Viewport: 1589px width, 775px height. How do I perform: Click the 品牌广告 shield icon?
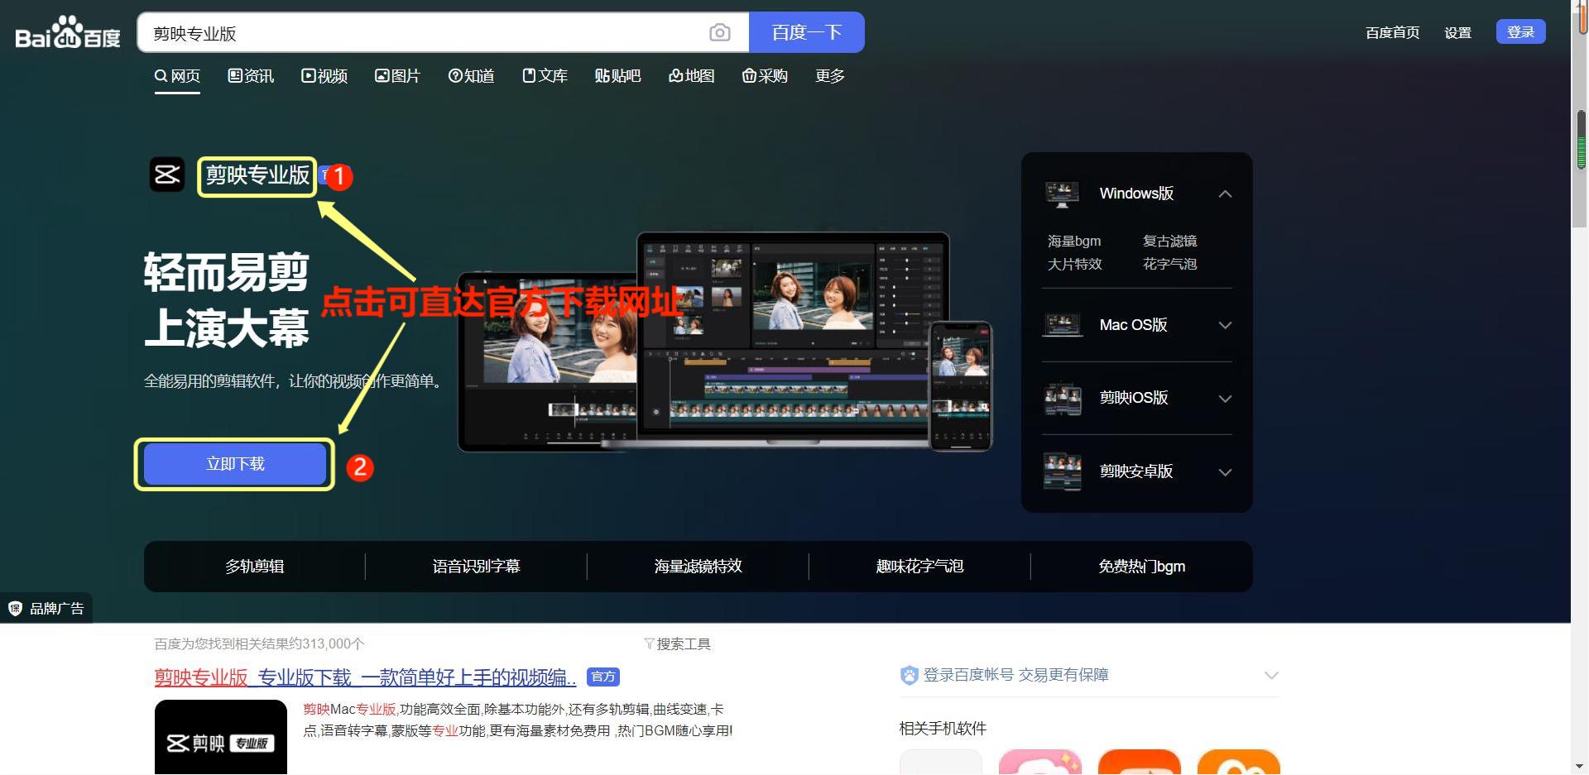click(x=14, y=608)
